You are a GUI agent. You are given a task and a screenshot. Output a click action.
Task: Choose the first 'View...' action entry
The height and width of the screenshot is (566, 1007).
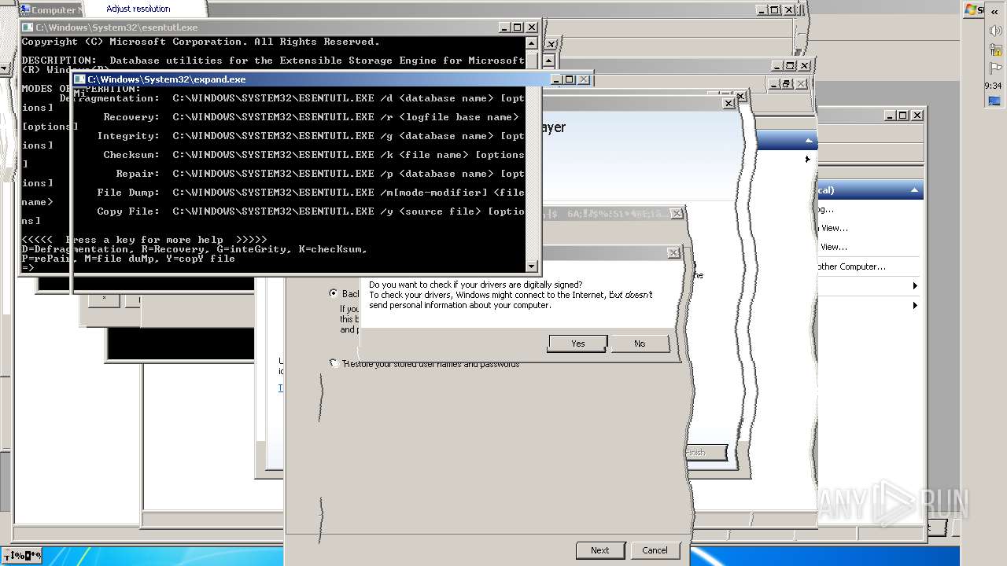point(834,228)
